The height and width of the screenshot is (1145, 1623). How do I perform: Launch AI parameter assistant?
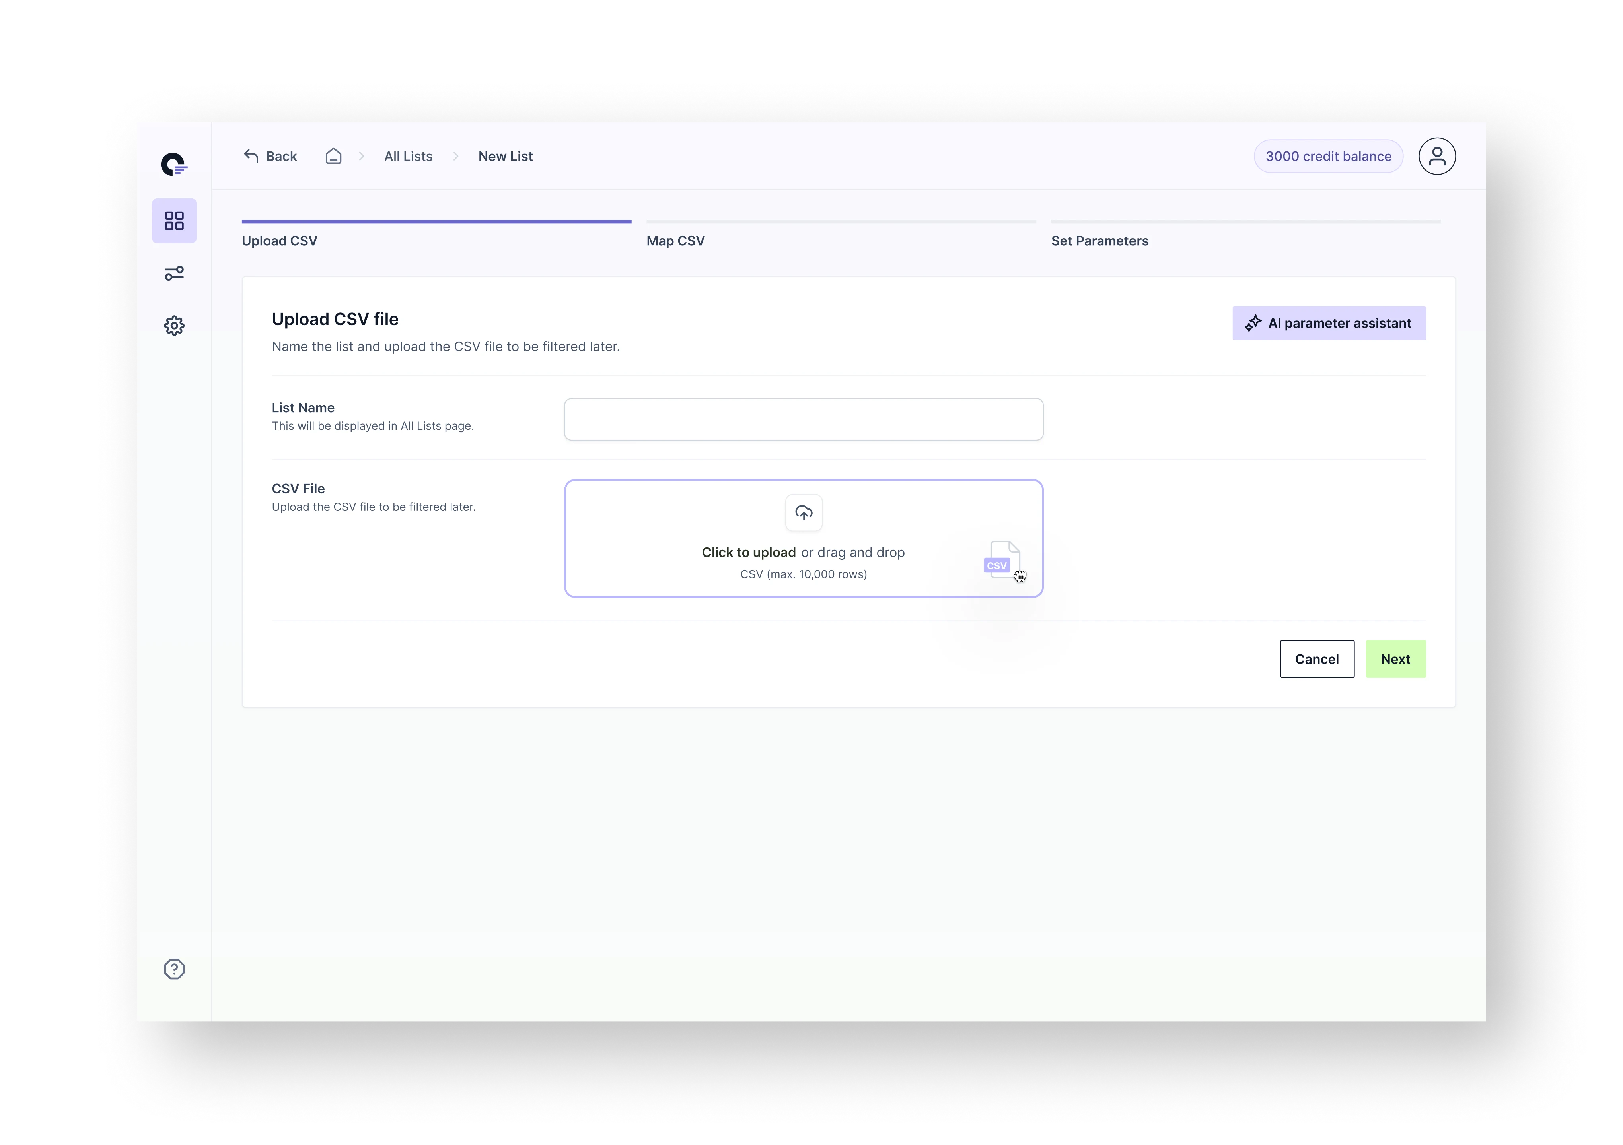click(1328, 324)
